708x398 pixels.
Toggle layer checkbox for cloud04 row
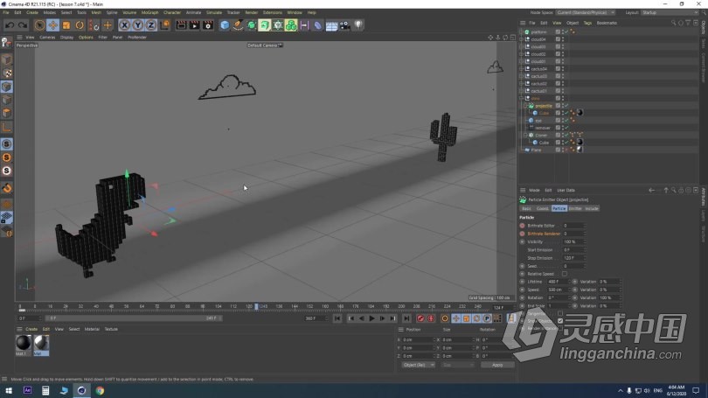point(558,39)
